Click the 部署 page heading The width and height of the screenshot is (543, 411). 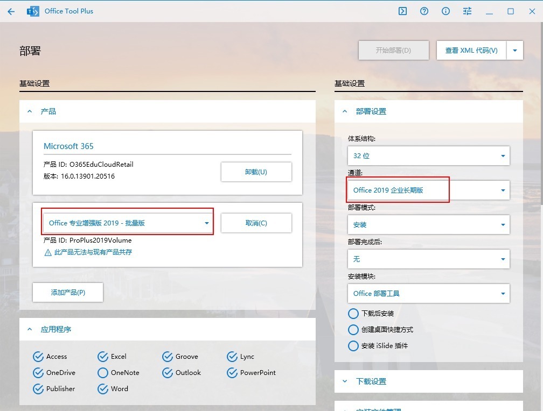tap(30, 51)
